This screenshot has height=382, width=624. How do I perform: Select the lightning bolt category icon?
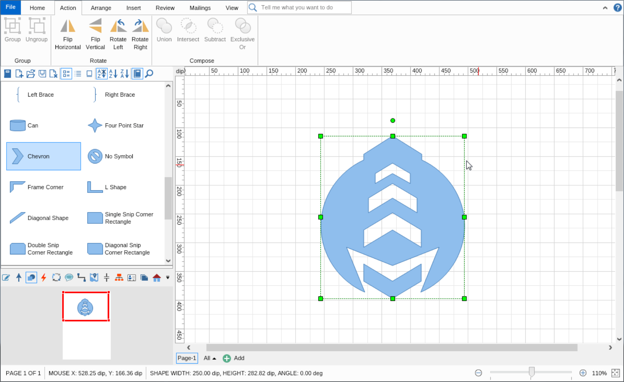44,277
